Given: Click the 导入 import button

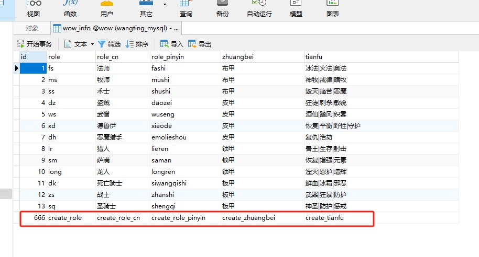Looking at the screenshot, I should pyautogui.click(x=172, y=44).
